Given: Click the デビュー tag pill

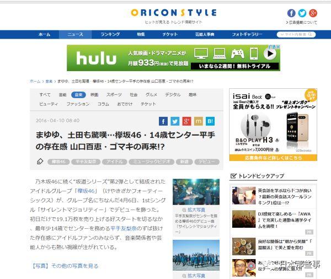Looking at the screenshot, I should pos(207,162).
